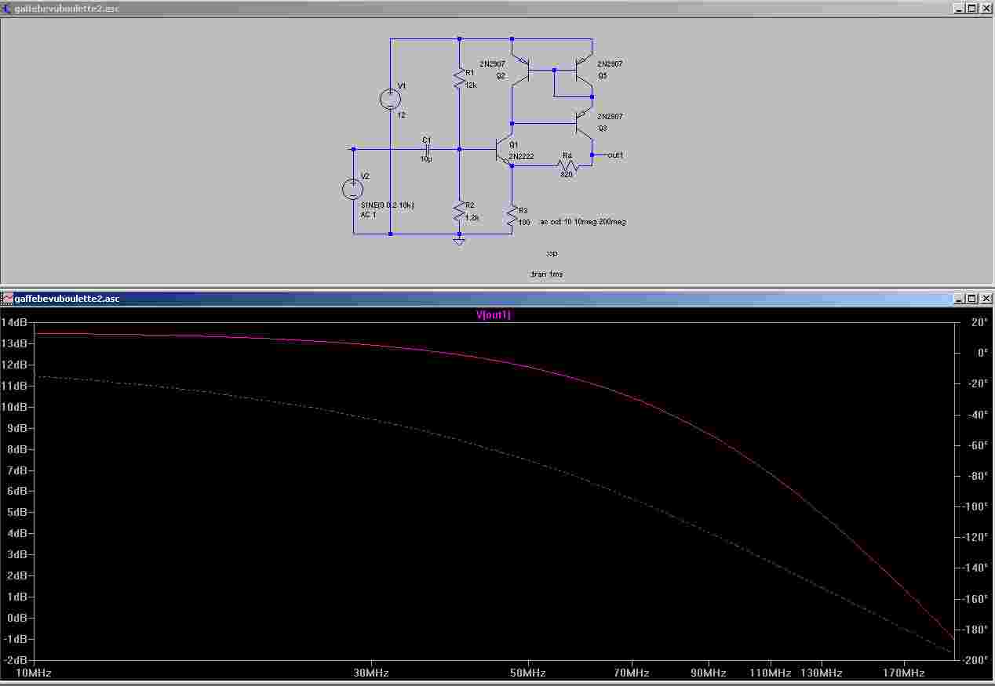Click the V1 voltage source symbol
Viewport: 995px width, 686px height.
coord(390,99)
